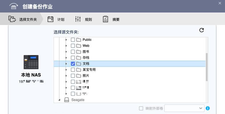Click the Seagate drive icon

(x=67, y=100)
